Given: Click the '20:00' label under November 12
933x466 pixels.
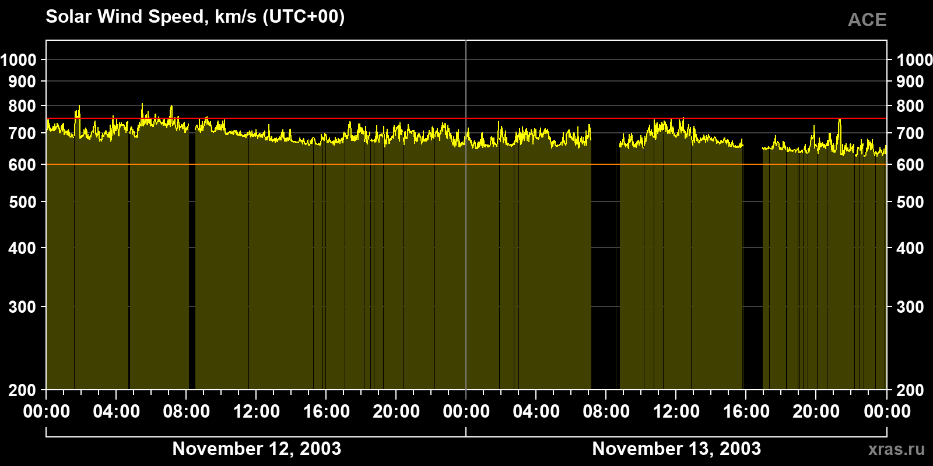Looking at the screenshot, I should [397, 412].
